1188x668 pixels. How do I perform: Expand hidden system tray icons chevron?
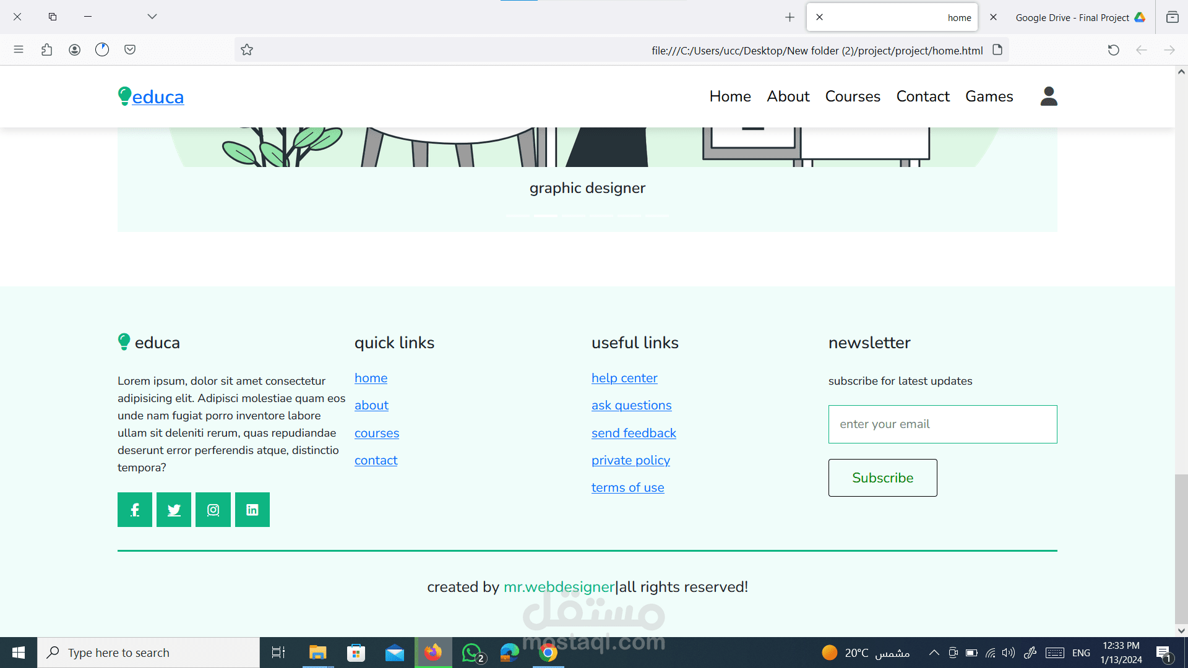tap(934, 653)
